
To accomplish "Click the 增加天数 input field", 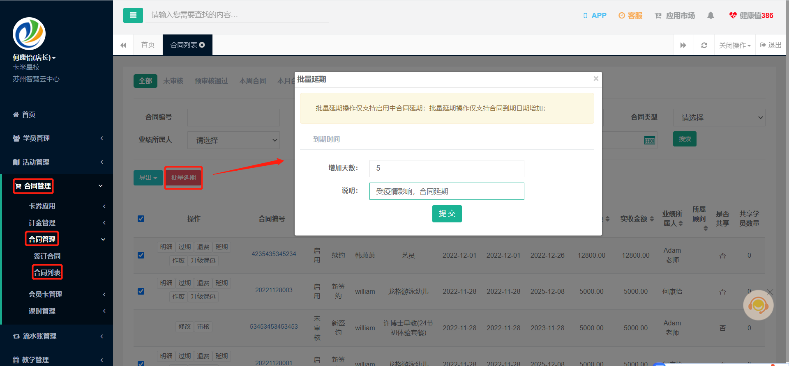I will coord(447,168).
